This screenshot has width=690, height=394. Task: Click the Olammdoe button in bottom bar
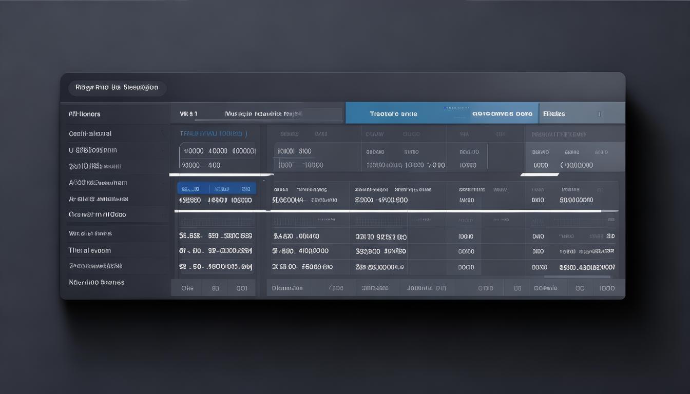pos(287,288)
